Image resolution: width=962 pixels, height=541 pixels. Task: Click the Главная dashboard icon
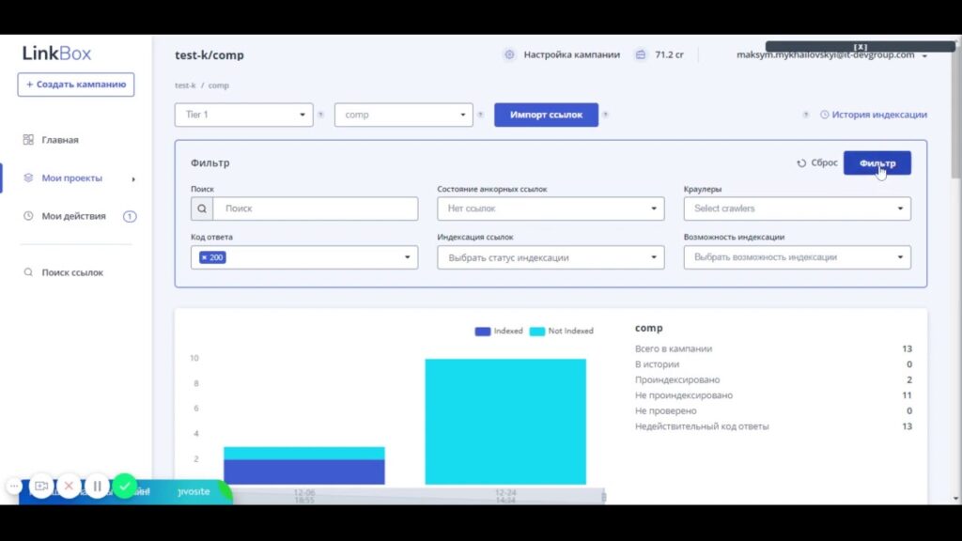pos(28,140)
